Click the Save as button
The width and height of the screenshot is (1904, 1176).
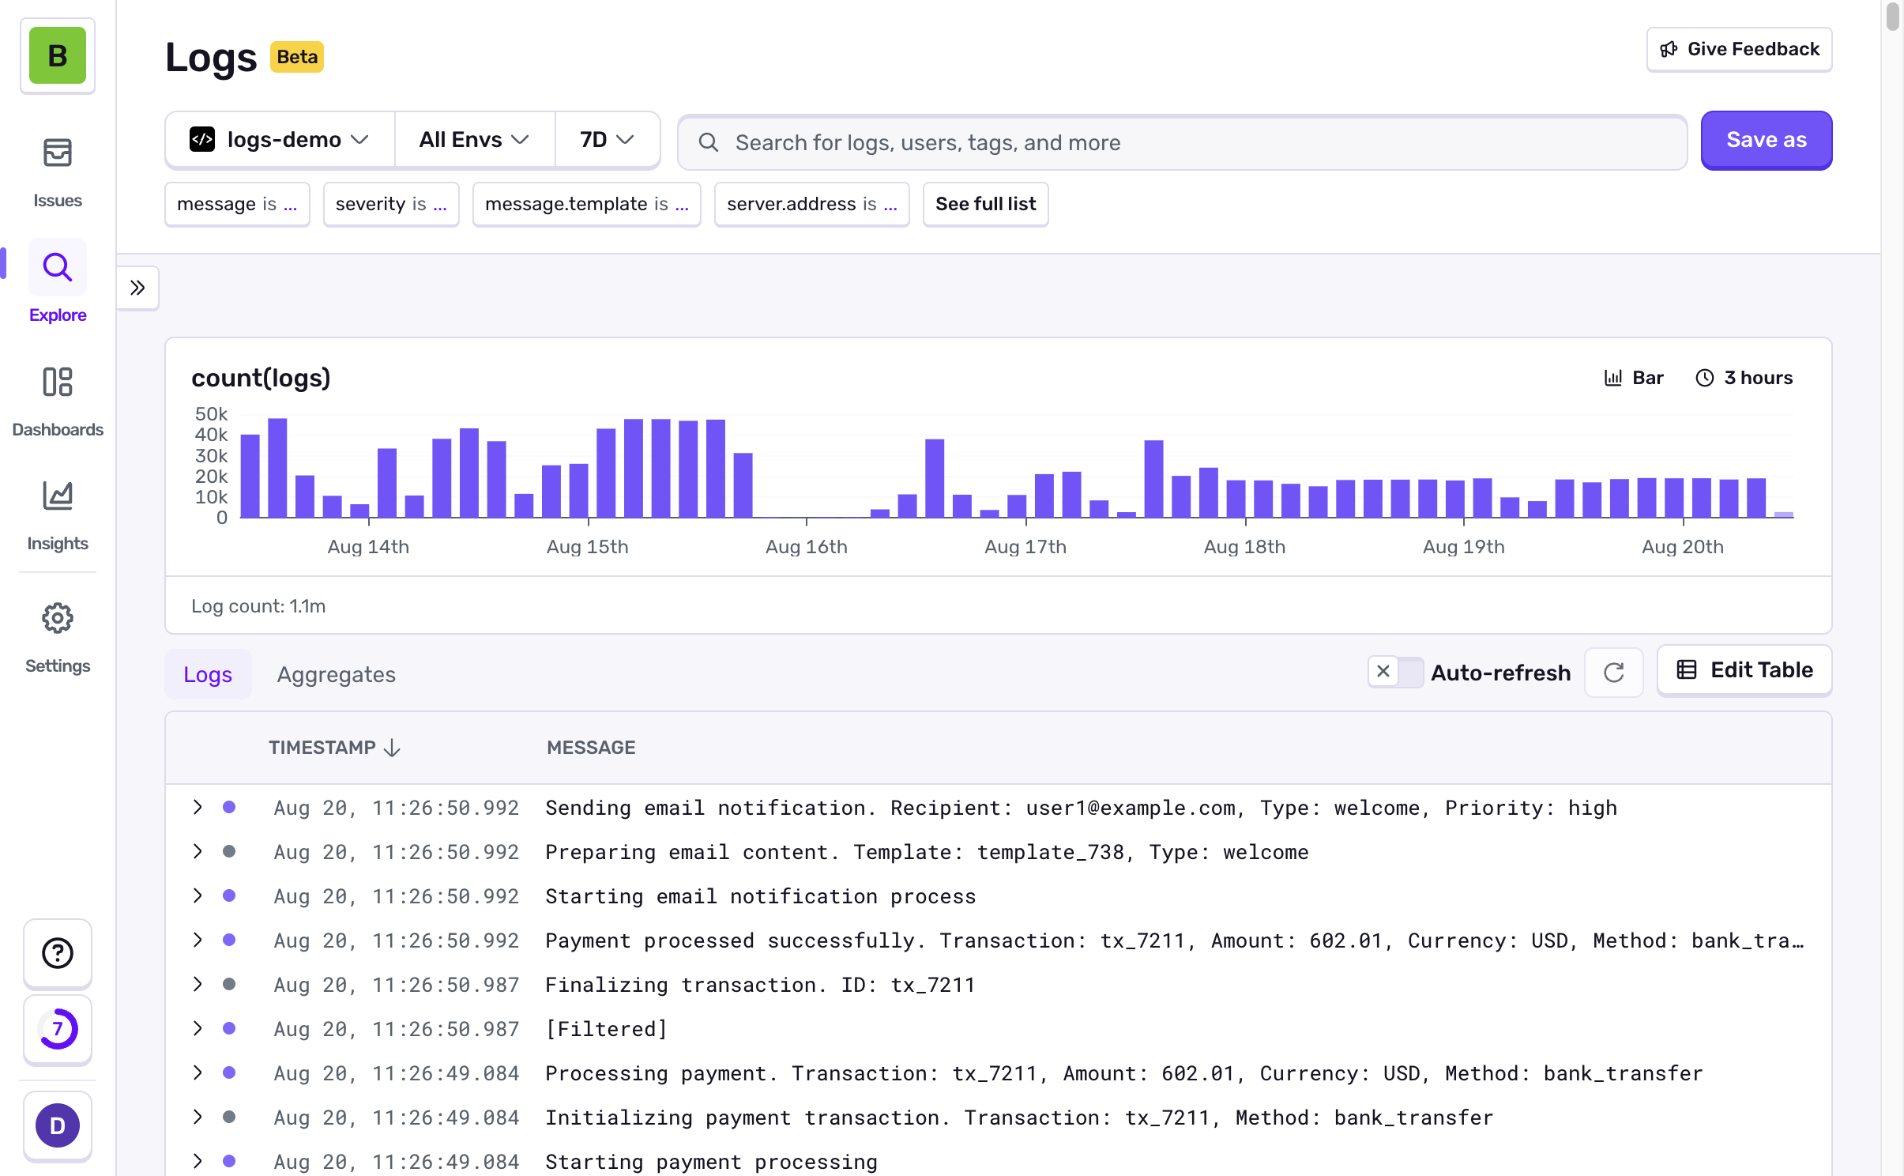(x=1766, y=140)
